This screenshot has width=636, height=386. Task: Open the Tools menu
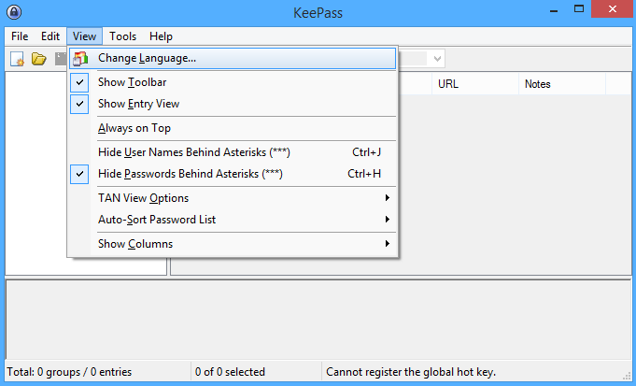(x=122, y=36)
